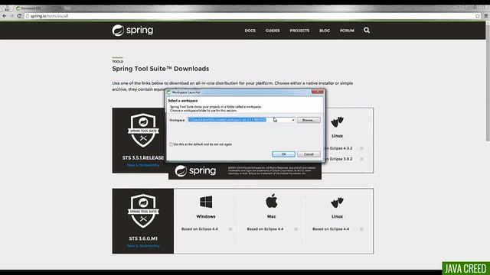Click New & Noteworthy under STS 3.6.0.M1
This screenshot has height=275, width=490.
(143, 246)
